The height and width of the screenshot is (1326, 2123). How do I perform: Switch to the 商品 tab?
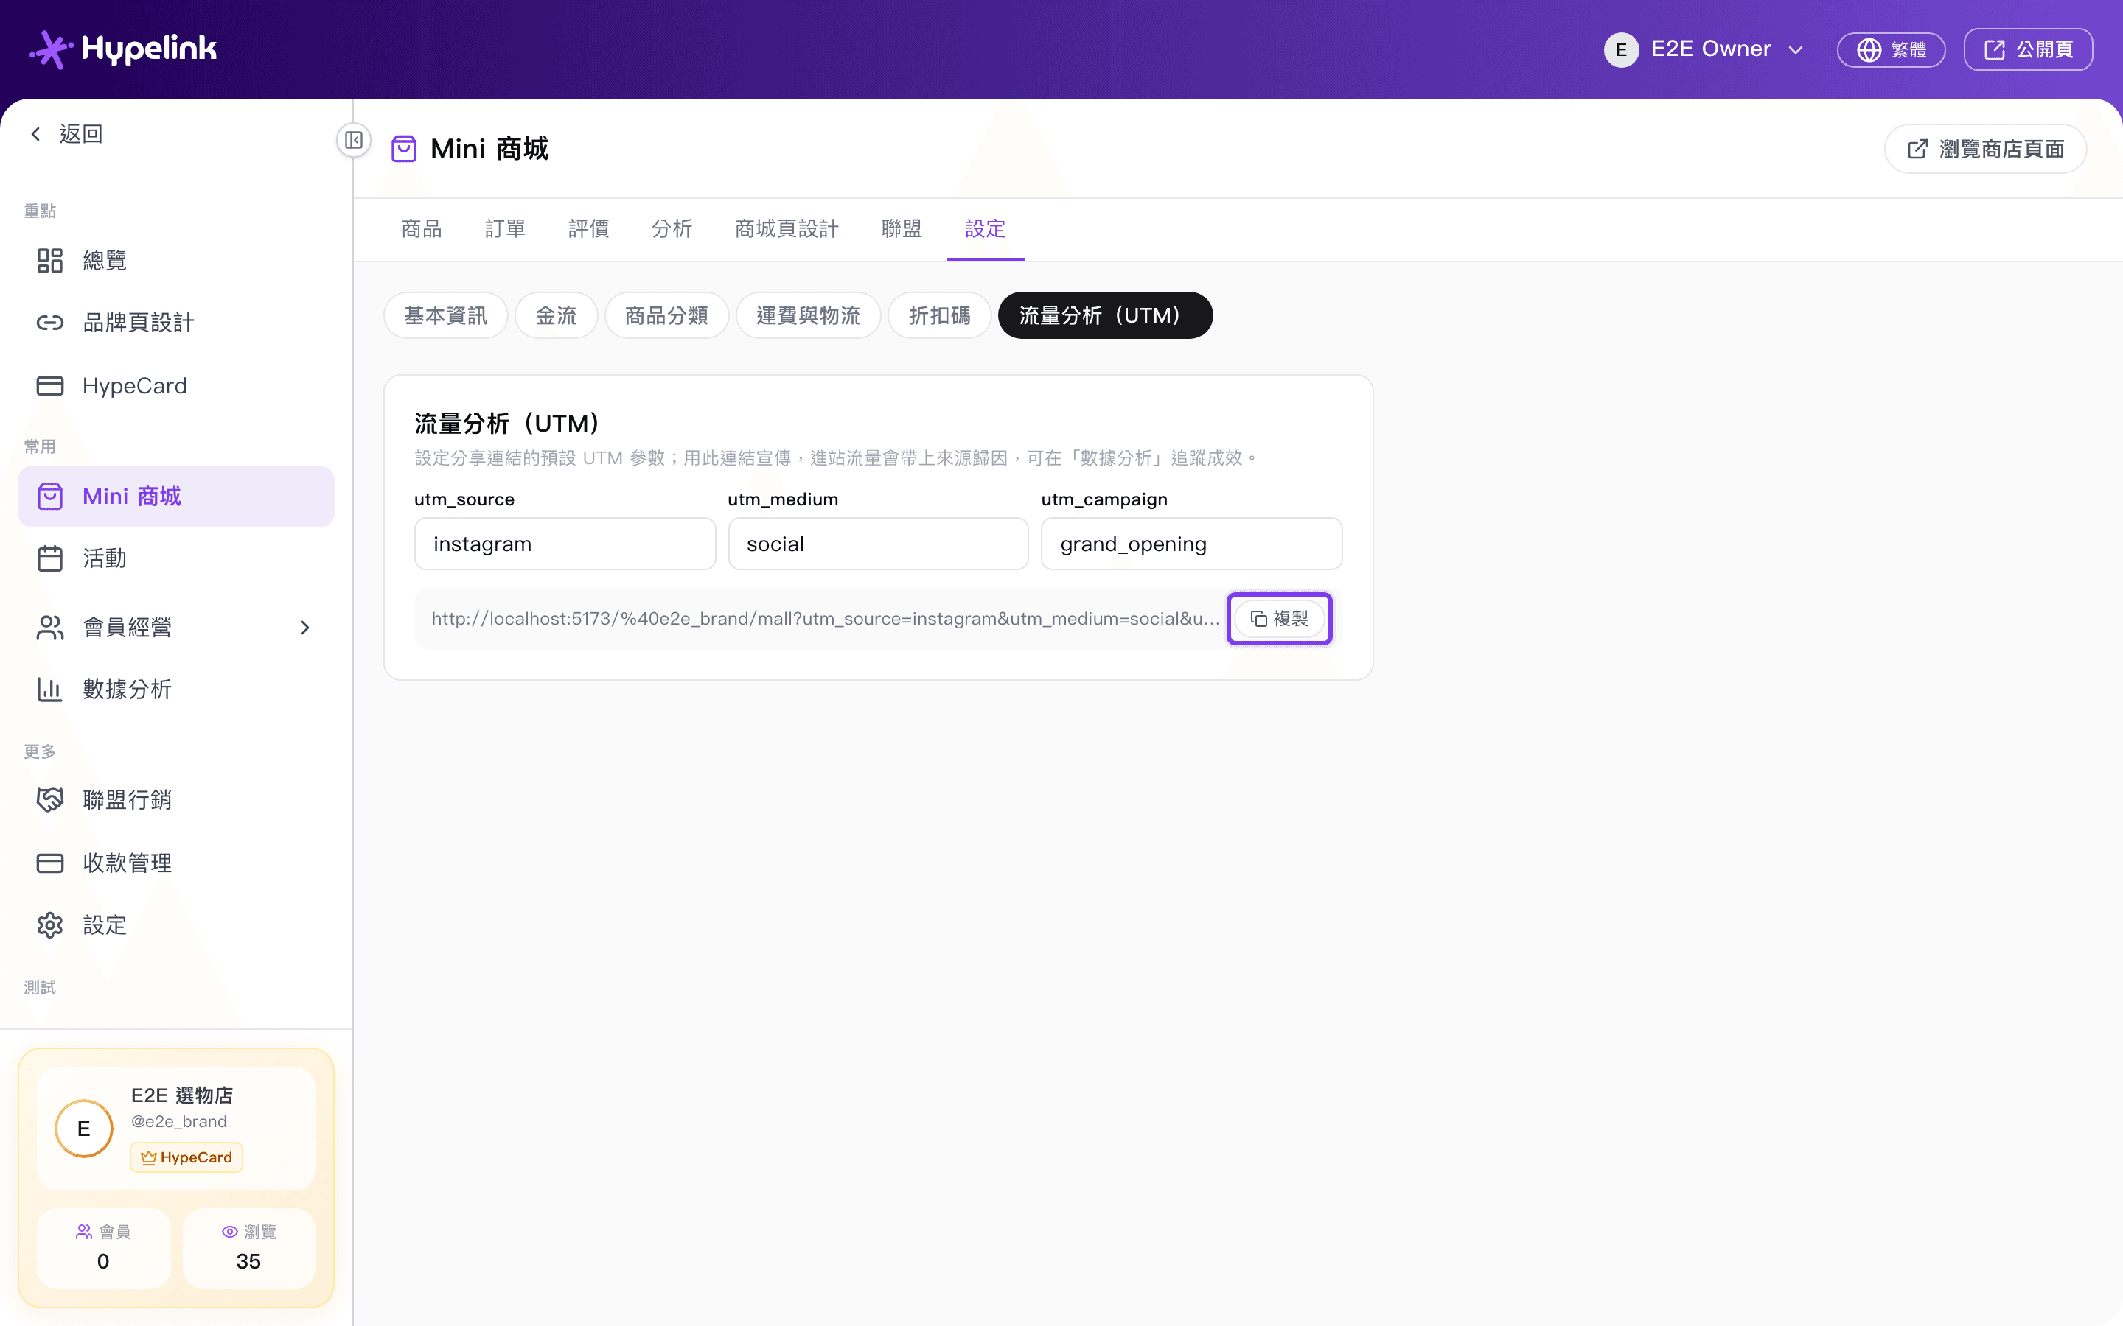(422, 229)
